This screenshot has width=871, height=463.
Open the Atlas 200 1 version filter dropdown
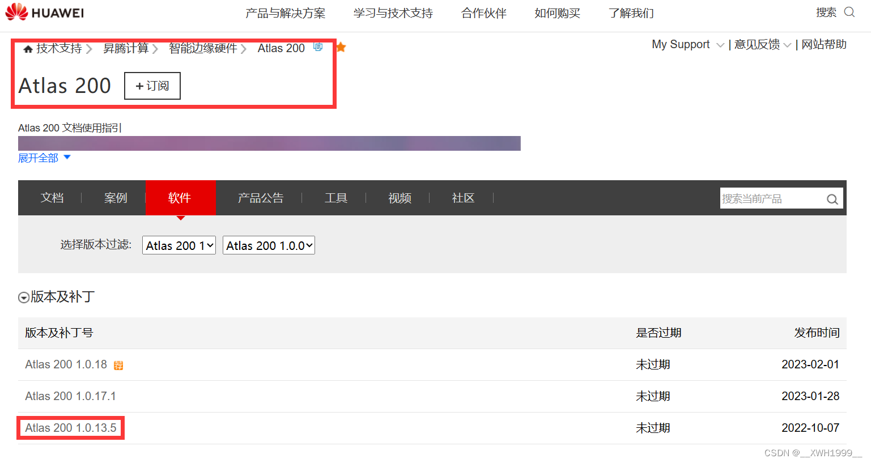(179, 245)
